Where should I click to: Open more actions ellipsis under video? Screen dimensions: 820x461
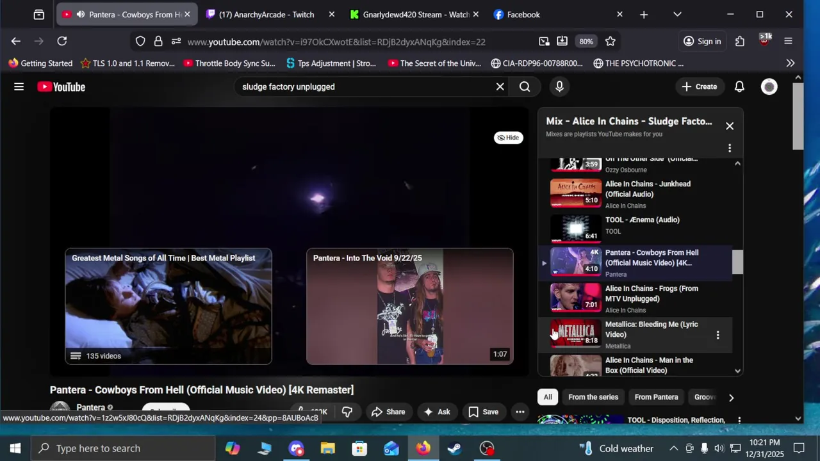(x=520, y=412)
